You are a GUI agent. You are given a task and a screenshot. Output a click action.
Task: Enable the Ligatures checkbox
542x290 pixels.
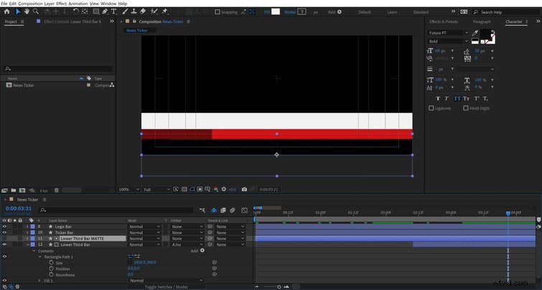pos(431,108)
